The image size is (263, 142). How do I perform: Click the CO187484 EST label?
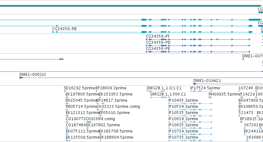pos(76,125)
